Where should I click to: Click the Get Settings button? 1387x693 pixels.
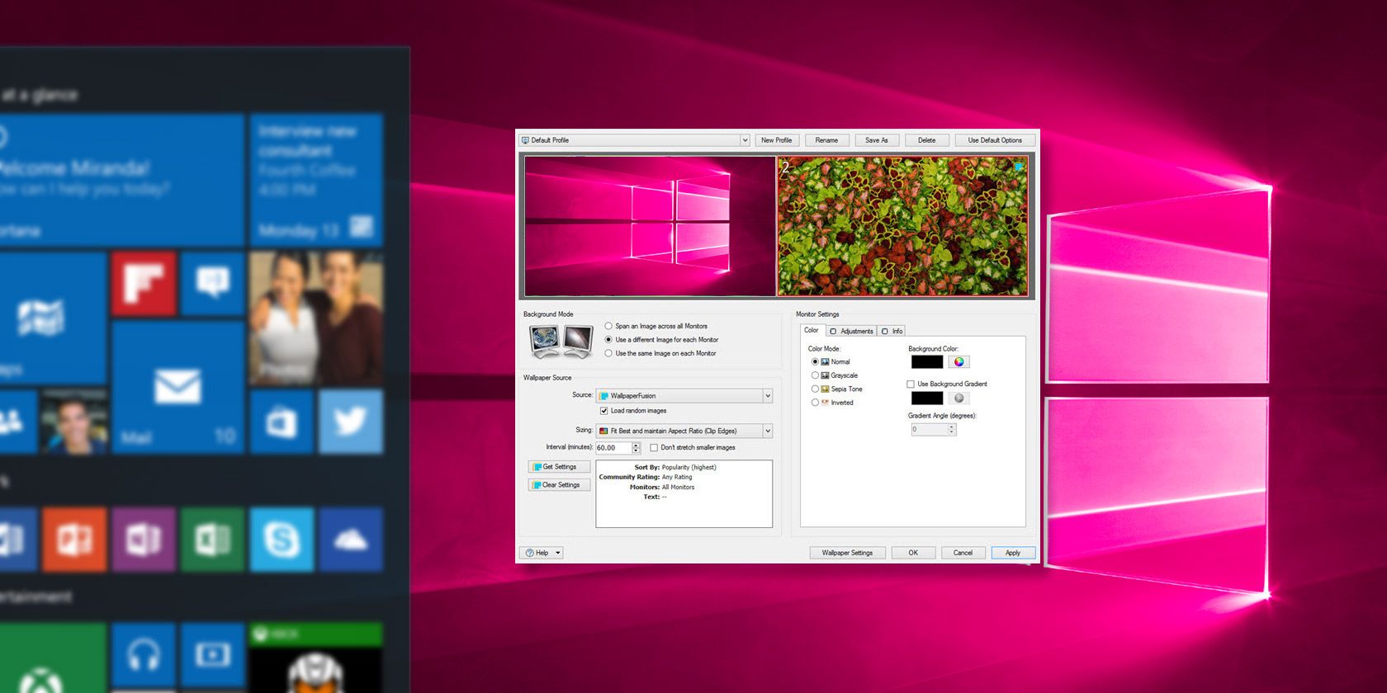(x=559, y=467)
